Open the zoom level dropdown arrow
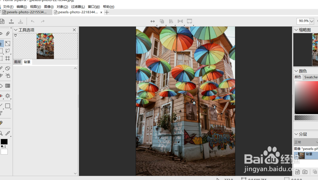Screen dimensions: 318x180 point(312,21)
